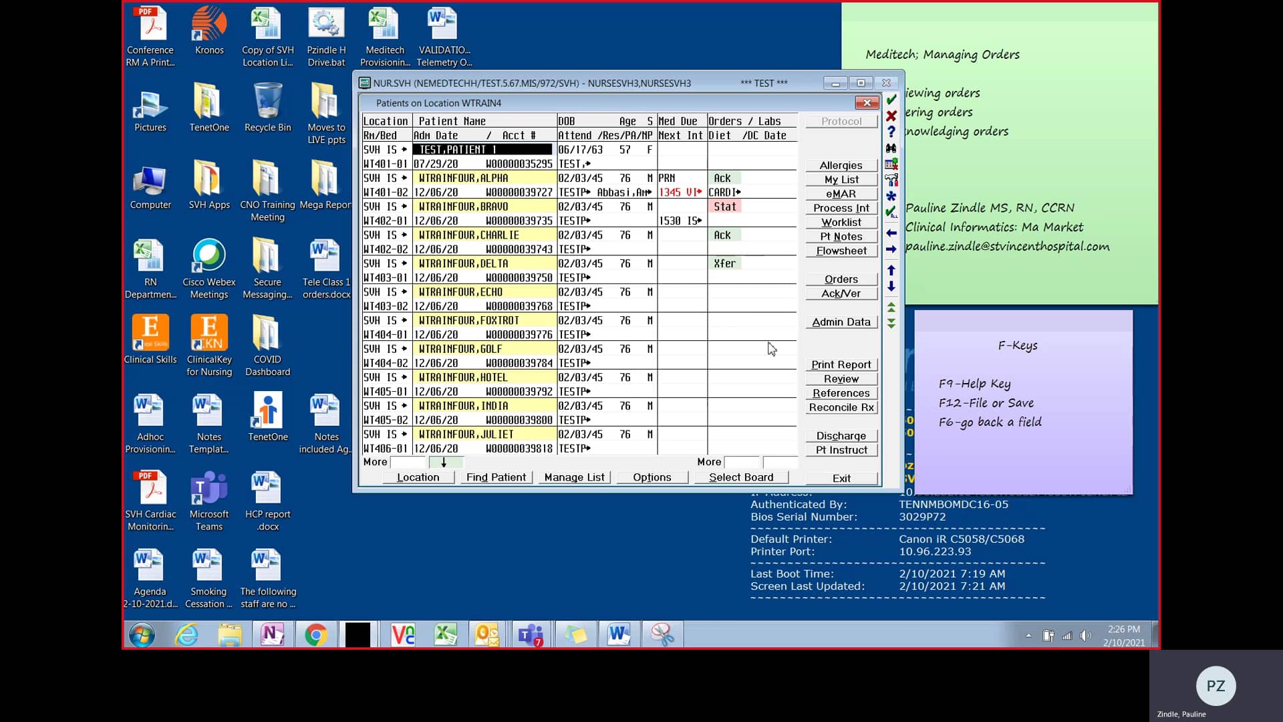The width and height of the screenshot is (1283, 722).
Task: Click the binoculars search icon
Action: tap(891, 148)
